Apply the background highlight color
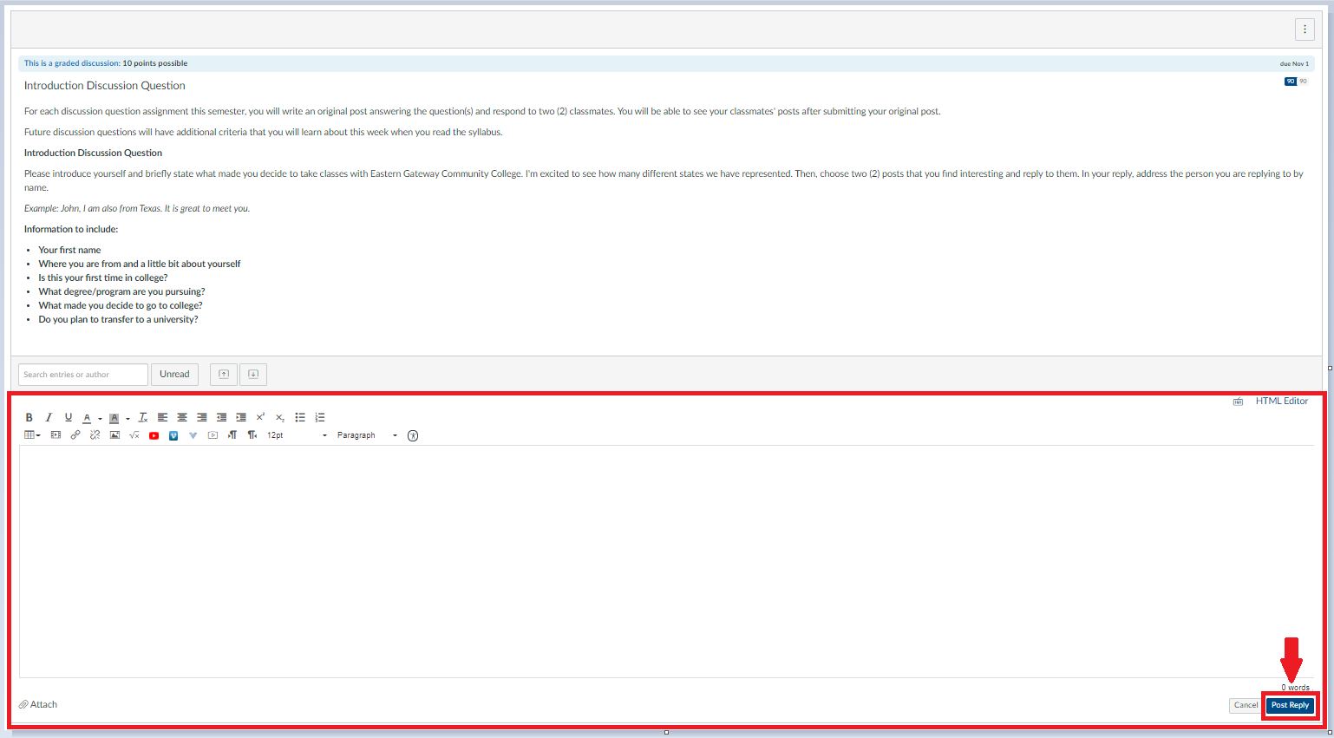The image size is (1334, 738). [114, 418]
